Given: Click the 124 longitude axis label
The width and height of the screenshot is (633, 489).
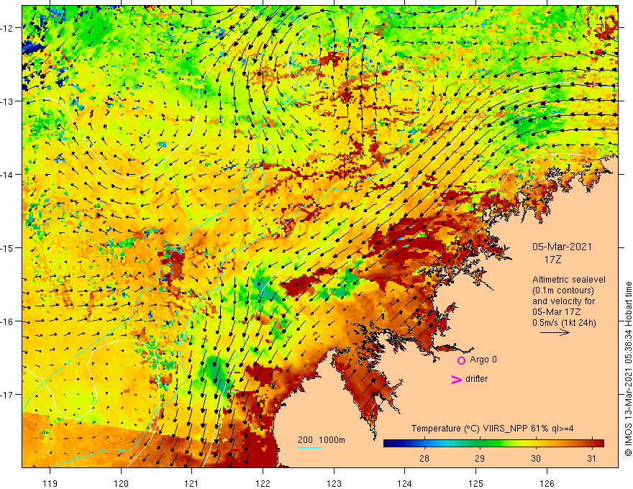Looking at the screenshot, I should 405,483.
